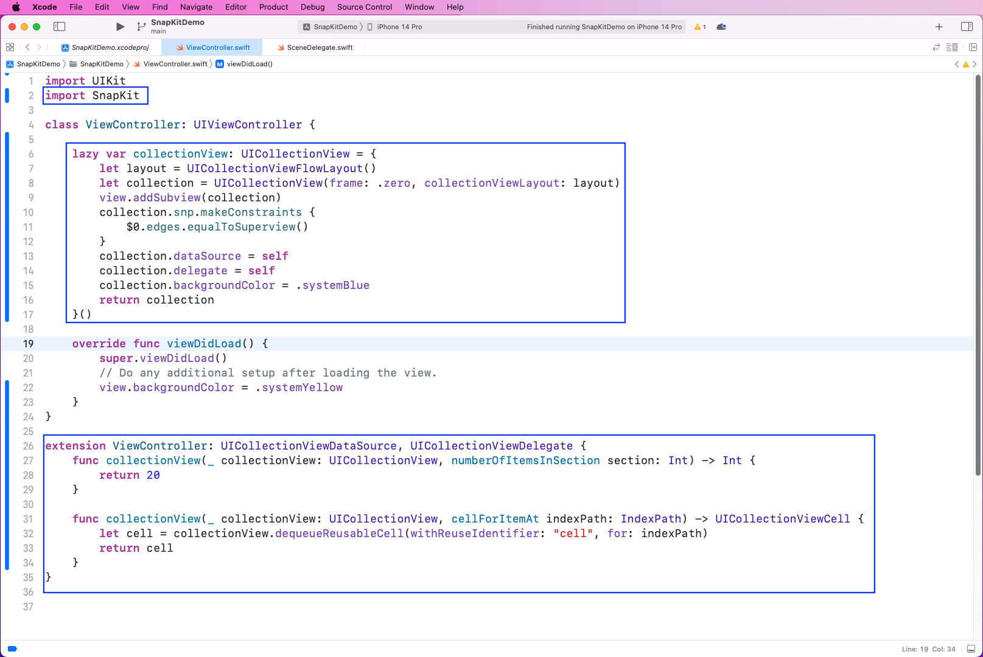This screenshot has width=983, height=657.
Task: Click the blue breakpoint indicator at bottom left
Action: (x=12, y=648)
